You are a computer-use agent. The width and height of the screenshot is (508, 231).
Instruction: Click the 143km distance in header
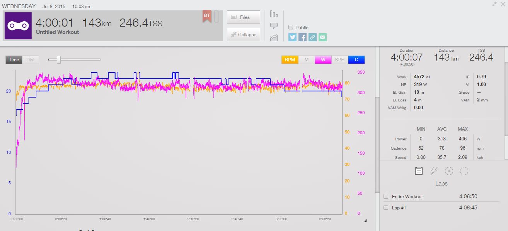[x=97, y=23]
